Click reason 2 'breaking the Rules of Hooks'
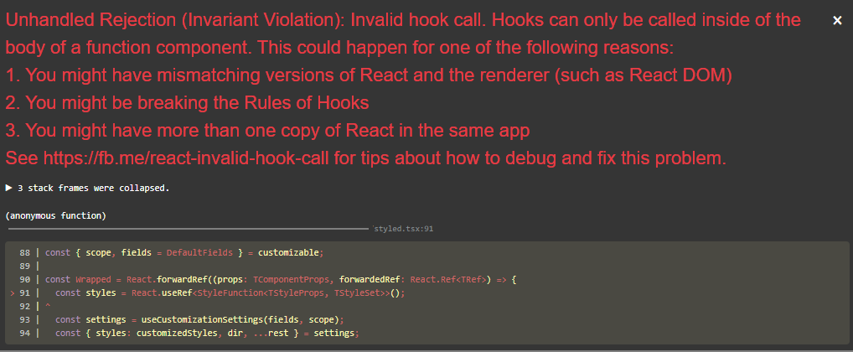 tap(188, 103)
